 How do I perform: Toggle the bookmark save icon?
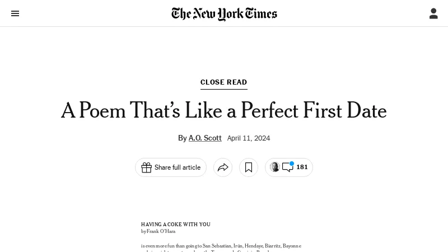(x=249, y=167)
